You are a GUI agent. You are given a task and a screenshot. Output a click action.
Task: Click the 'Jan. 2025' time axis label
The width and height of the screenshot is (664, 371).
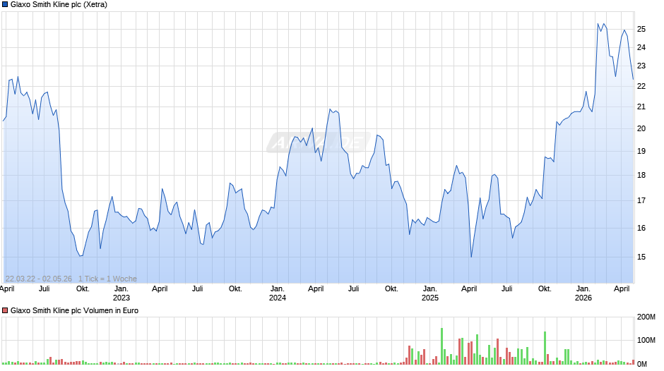(429, 293)
